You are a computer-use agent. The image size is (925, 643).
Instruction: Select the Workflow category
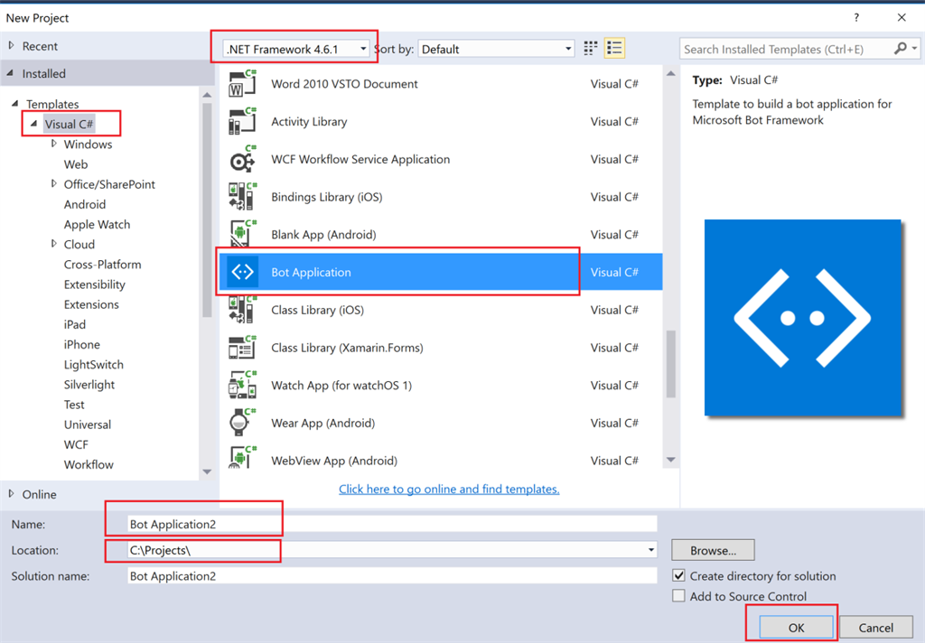(x=89, y=465)
